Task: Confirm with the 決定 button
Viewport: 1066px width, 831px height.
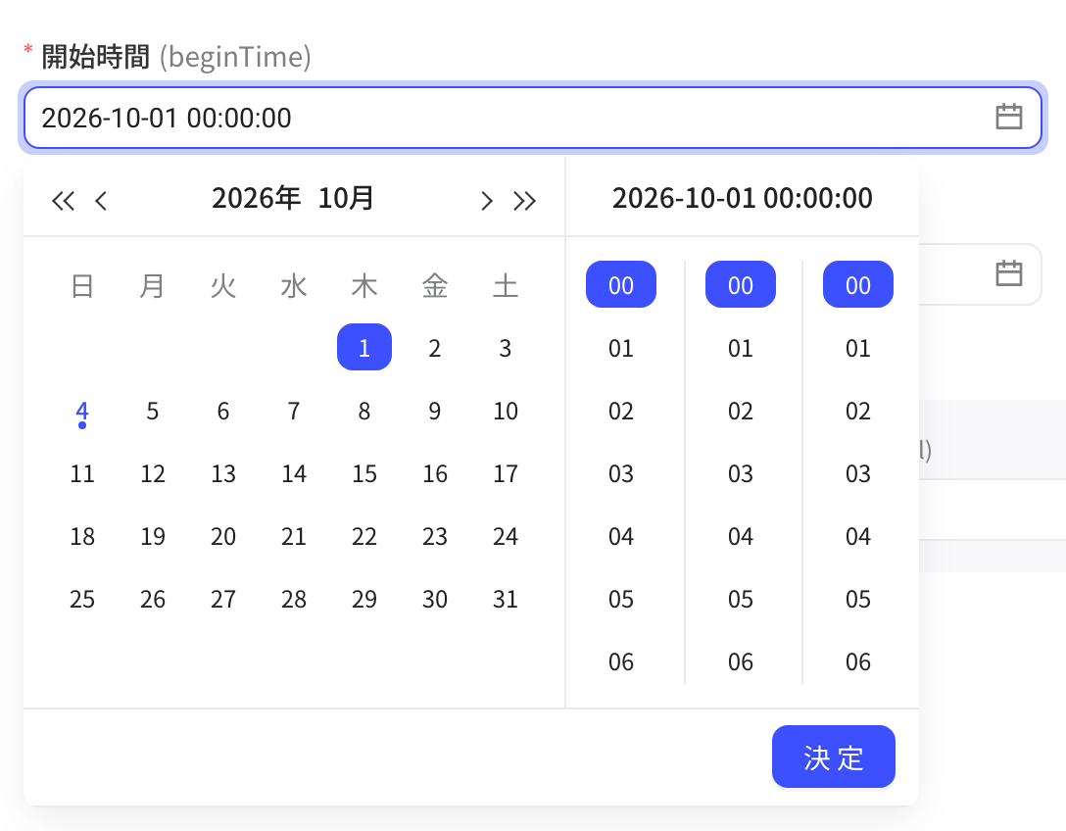Action: coord(834,757)
